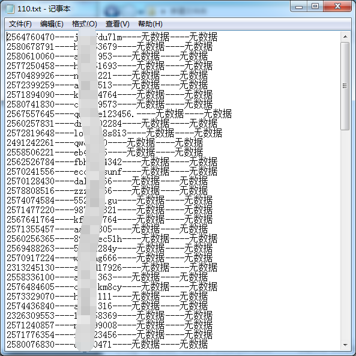The height and width of the screenshot is (356, 356).
Task: Click the line starting with 2580076830
Action: pyautogui.click(x=107, y=345)
